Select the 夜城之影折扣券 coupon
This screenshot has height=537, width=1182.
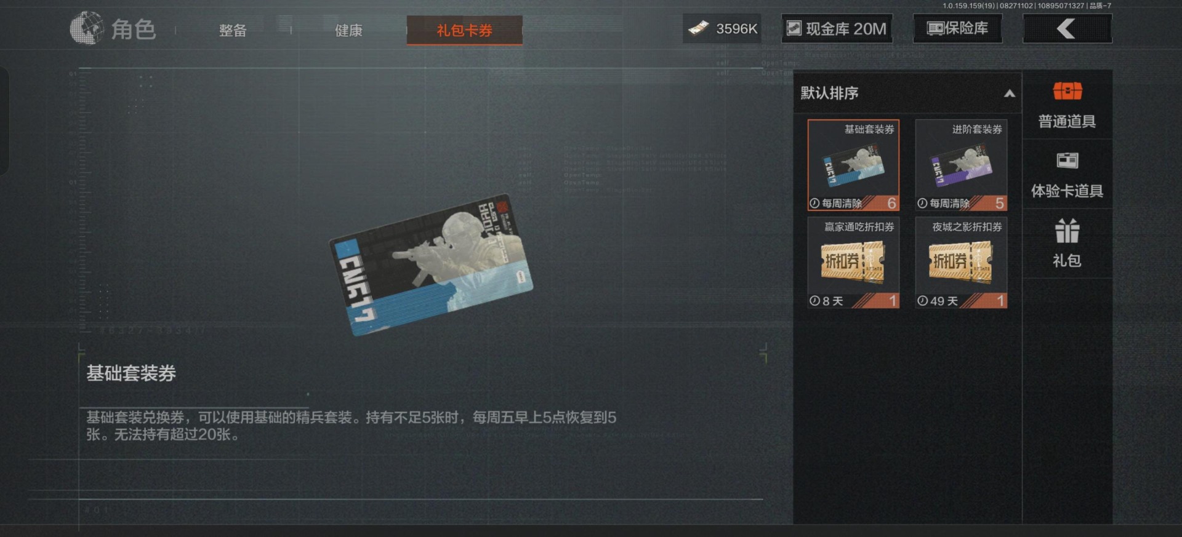(x=961, y=263)
